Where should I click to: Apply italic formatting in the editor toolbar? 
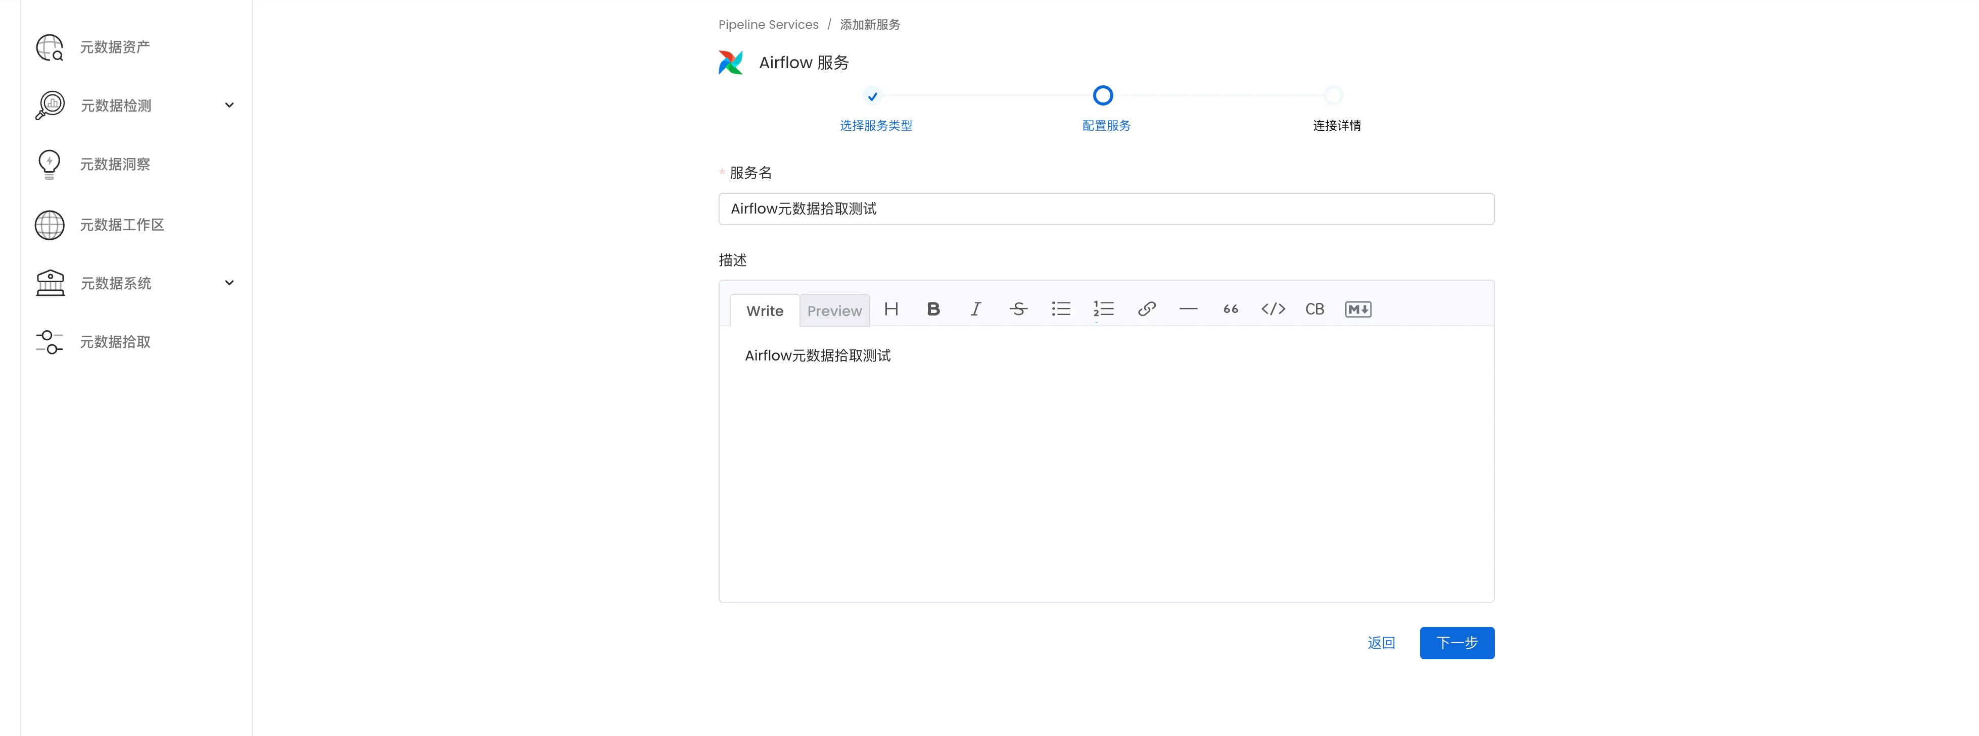click(x=976, y=309)
